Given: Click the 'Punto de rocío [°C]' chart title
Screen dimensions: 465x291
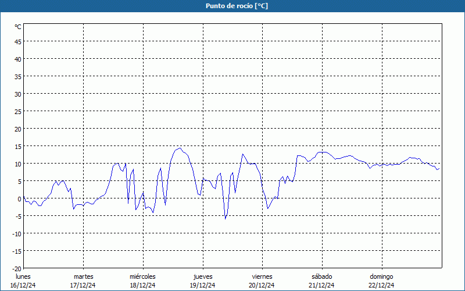Looking at the screenshot, I should pos(237,6).
